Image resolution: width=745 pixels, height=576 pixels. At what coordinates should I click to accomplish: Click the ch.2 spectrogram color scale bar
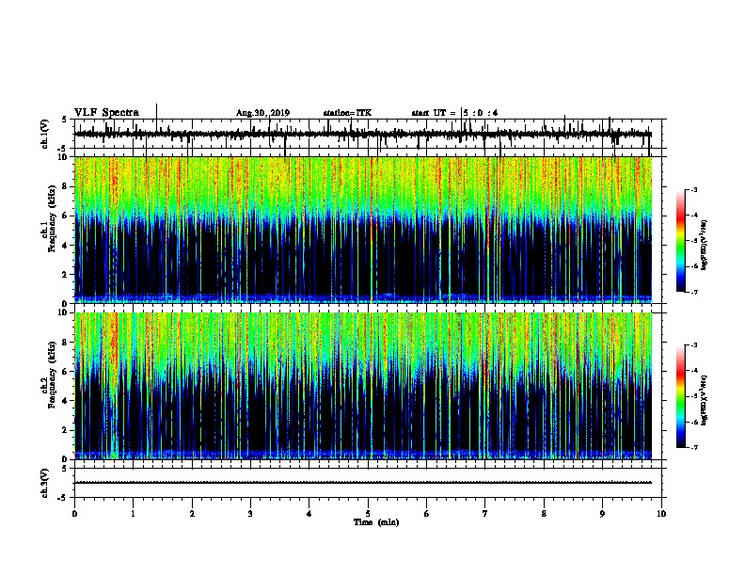681,396
